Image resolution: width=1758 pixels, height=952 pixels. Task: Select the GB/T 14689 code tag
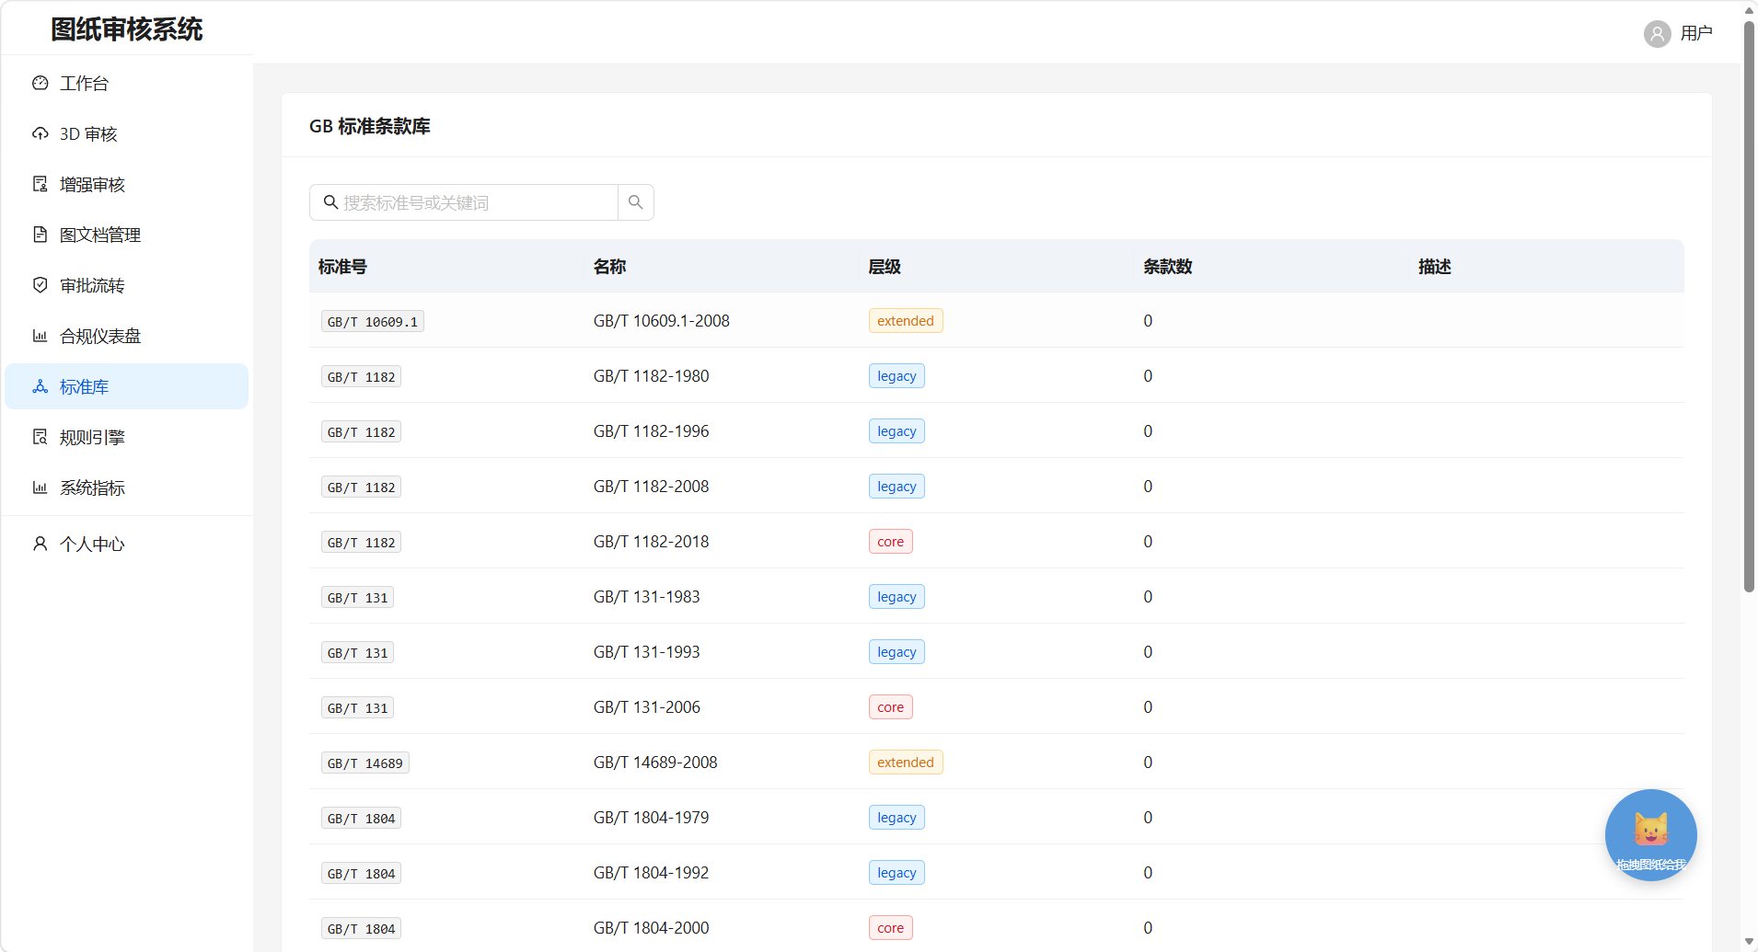[365, 763]
